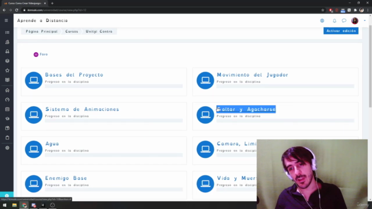The height and width of the screenshot is (209, 372).
Task: Click laptop icon of Enemigo Base
Action: click(34, 183)
